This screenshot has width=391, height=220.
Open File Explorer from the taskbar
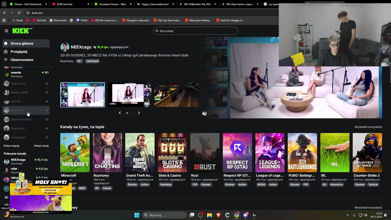(210, 215)
